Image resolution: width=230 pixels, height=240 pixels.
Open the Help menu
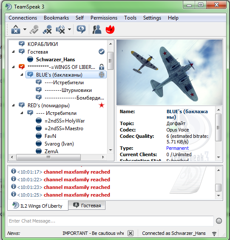(173, 18)
